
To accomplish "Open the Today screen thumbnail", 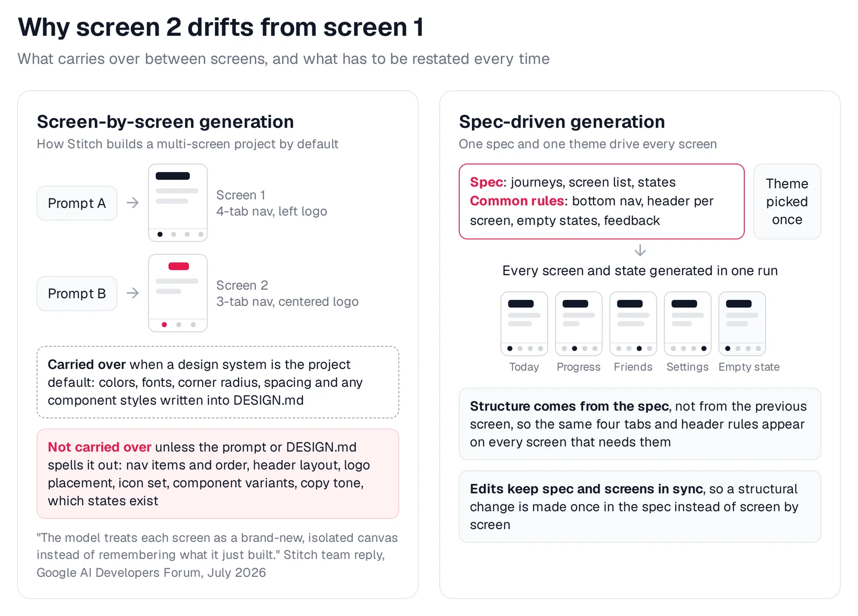I will click(524, 324).
